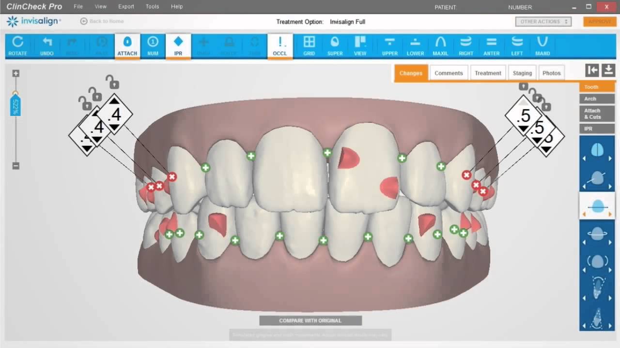Open the Tools menu
Viewport: 620px width, 348px height.
click(x=152, y=7)
